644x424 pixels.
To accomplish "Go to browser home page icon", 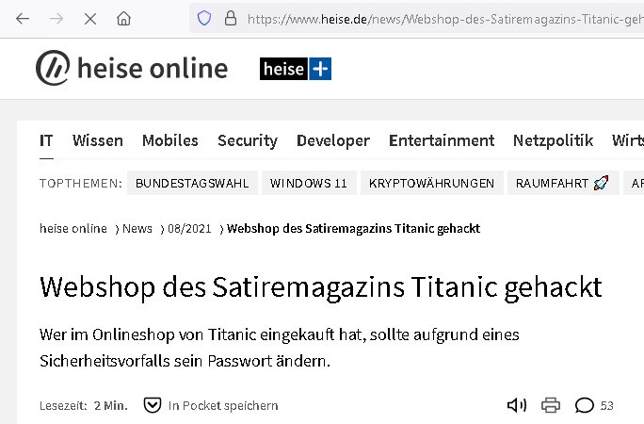I will 123,19.
